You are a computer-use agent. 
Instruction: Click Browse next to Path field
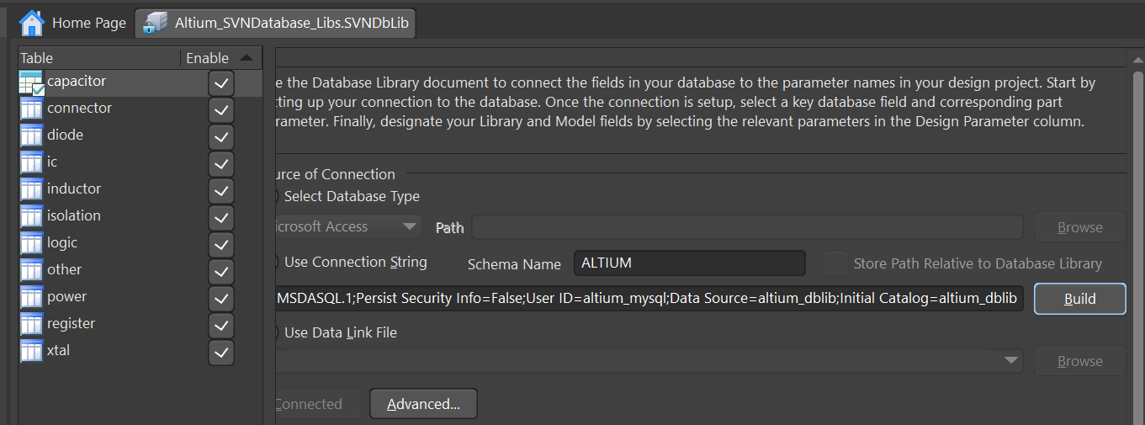pyautogui.click(x=1080, y=227)
